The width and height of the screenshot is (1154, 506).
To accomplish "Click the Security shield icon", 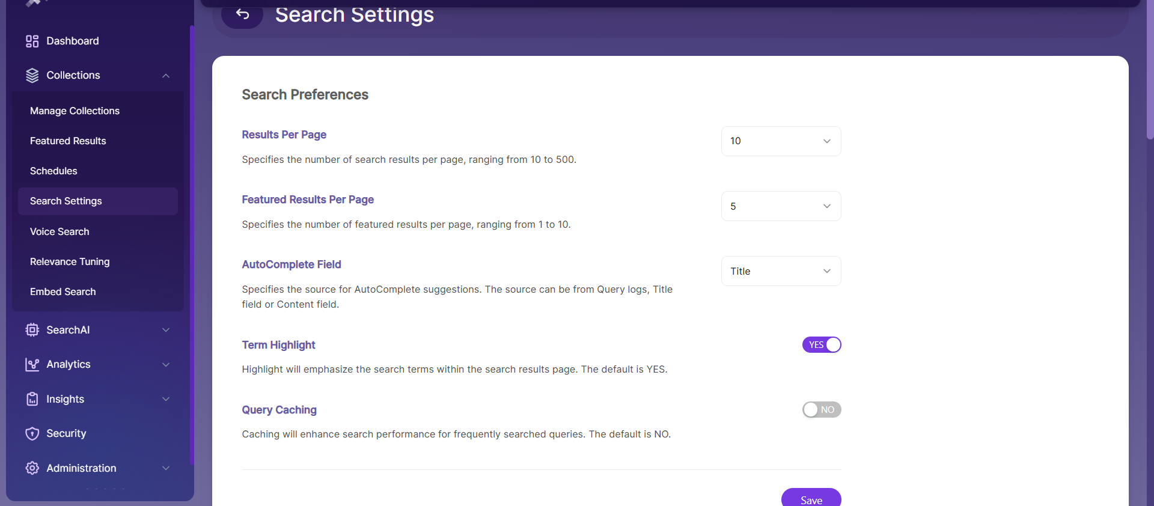I will click(x=32, y=433).
